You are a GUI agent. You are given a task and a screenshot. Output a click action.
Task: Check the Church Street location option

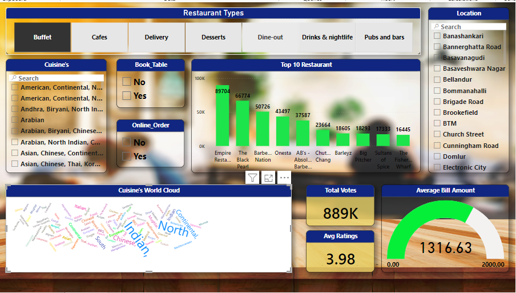437,135
